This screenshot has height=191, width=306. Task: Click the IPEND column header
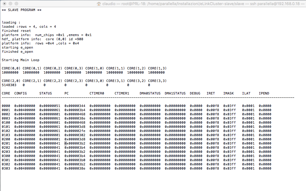pyautogui.click(x=264, y=93)
